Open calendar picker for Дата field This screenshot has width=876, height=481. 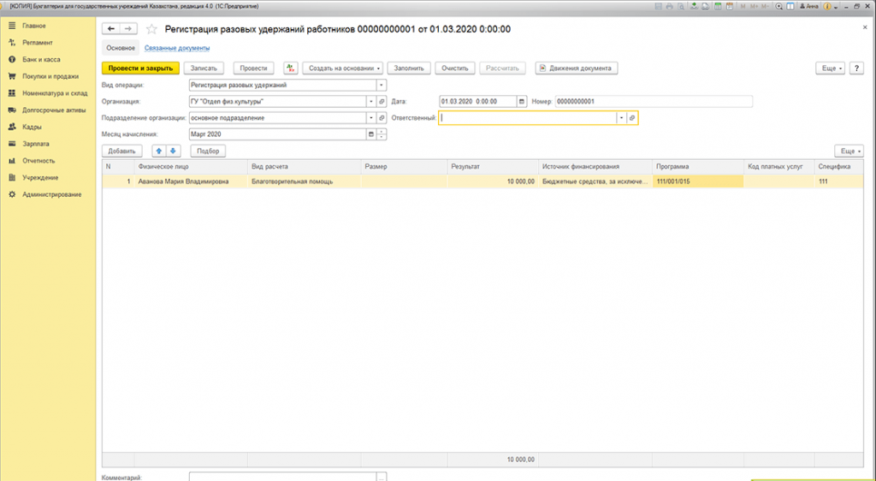(522, 101)
